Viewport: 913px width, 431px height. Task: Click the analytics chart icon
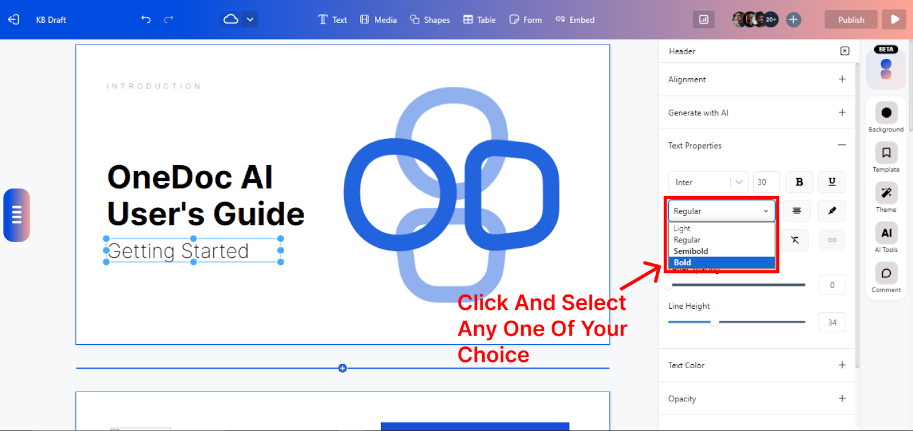[x=704, y=19]
